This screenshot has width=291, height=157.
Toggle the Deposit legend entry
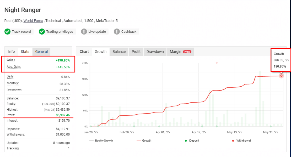click(192, 141)
